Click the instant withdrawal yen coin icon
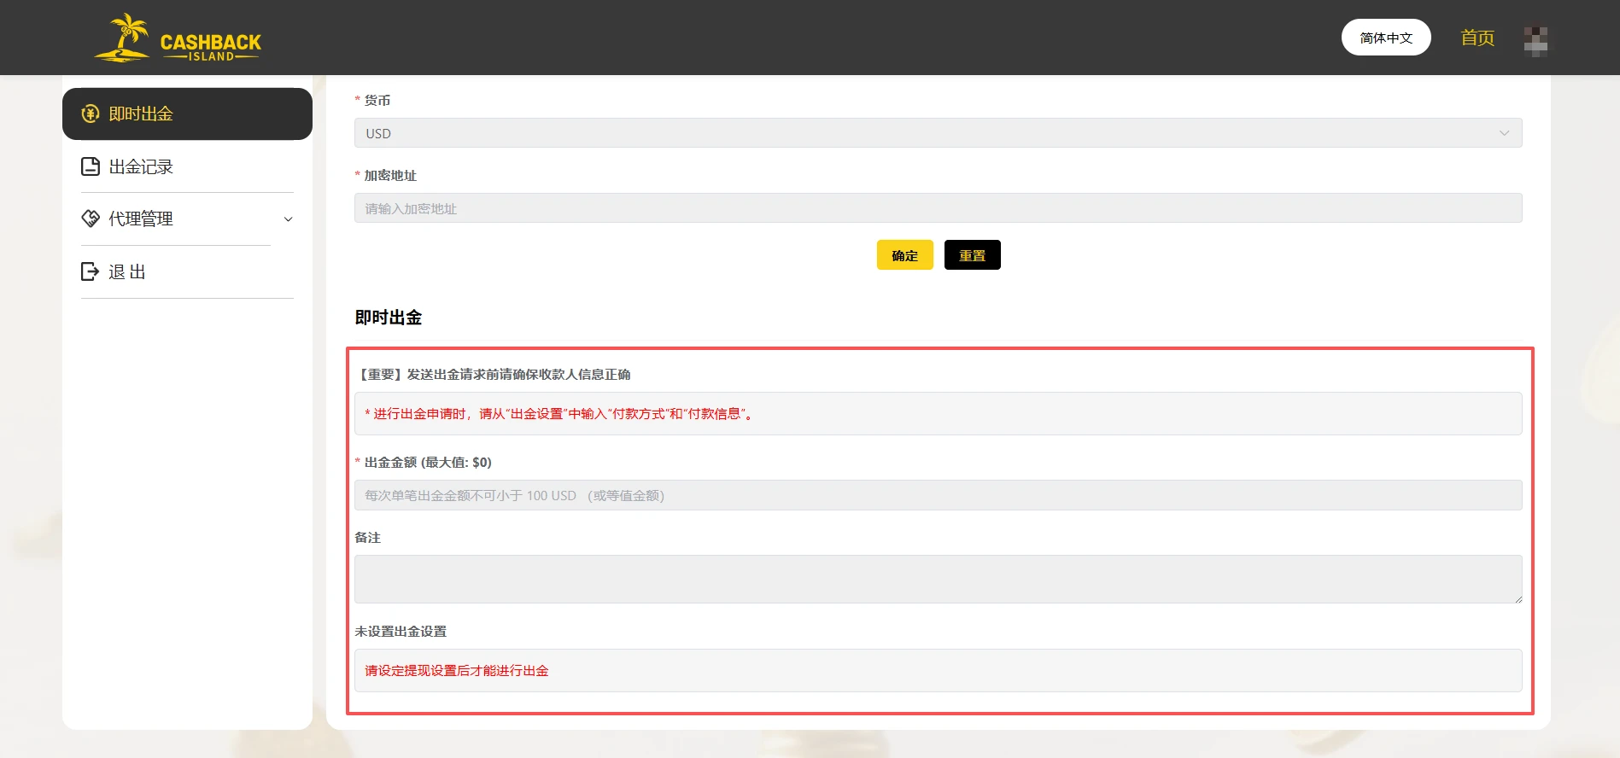The image size is (1620, 758). (x=91, y=114)
